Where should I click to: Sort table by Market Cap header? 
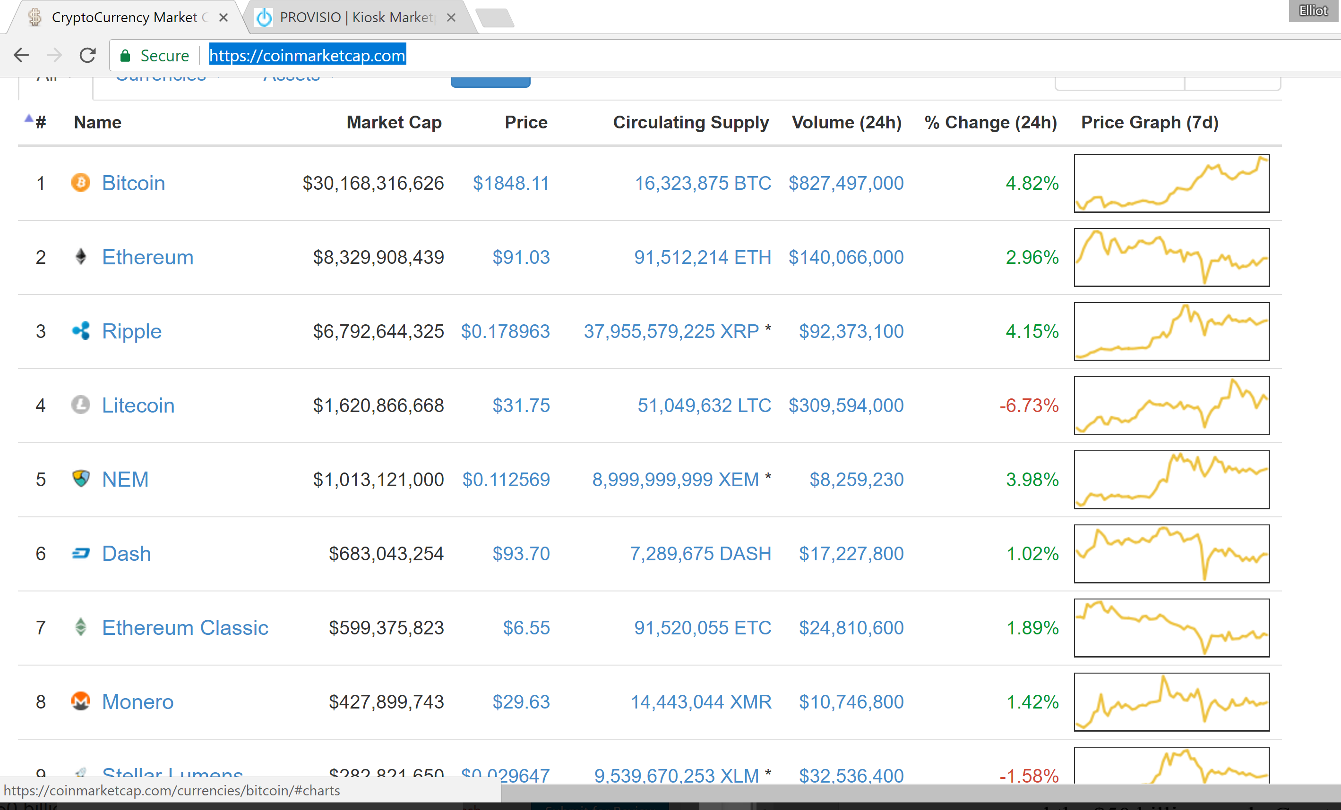click(x=394, y=122)
